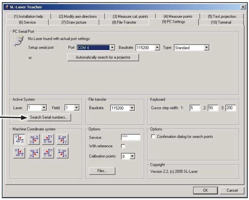The height and width of the screenshot is (200, 249).
Task: Open the Calibration points dropdown
Action: click(132, 156)
